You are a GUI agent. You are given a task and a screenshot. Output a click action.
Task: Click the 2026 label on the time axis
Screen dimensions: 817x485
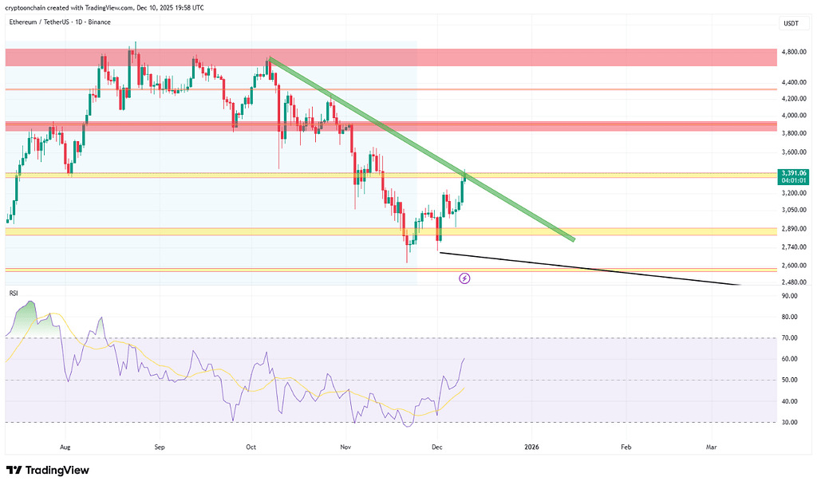tap(531, 448)
